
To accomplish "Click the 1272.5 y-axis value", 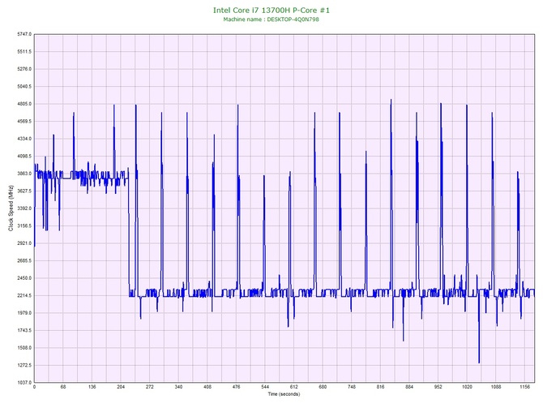I will (x=24, y=365).
